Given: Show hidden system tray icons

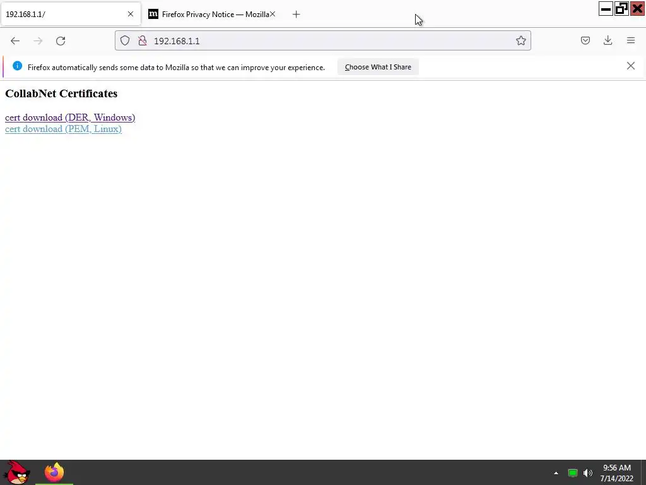Looking at the screenshot, I should point(556,473).
